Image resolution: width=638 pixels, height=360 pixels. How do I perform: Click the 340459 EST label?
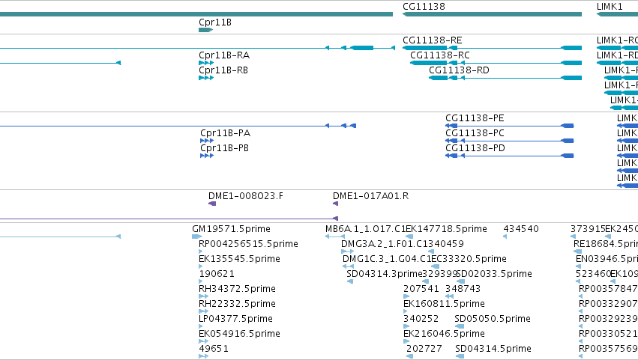coord(445,244)
